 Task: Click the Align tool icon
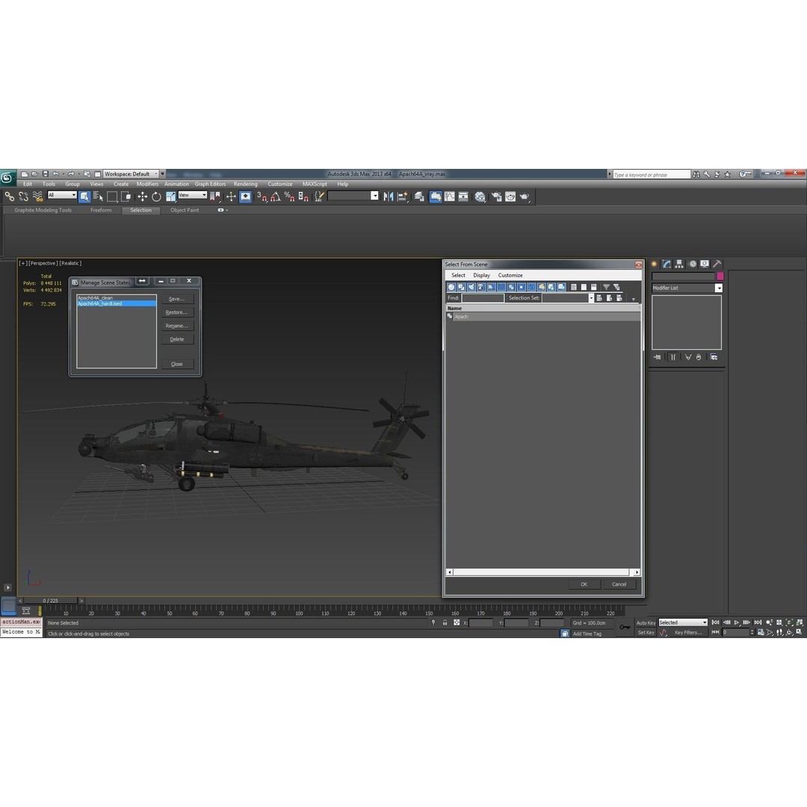403,197
